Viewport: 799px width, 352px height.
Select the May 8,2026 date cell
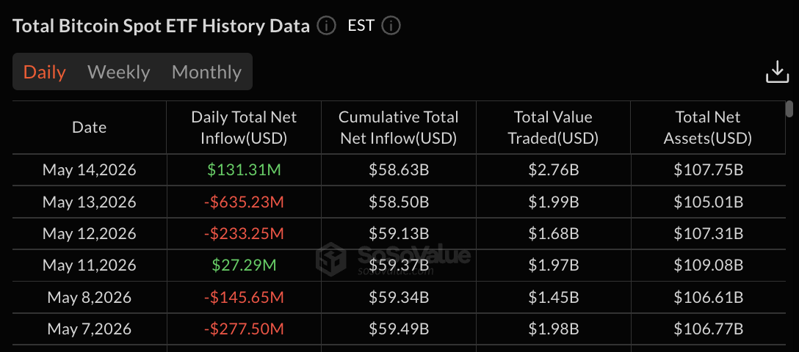pyautogui.click(x=90, y=297)
